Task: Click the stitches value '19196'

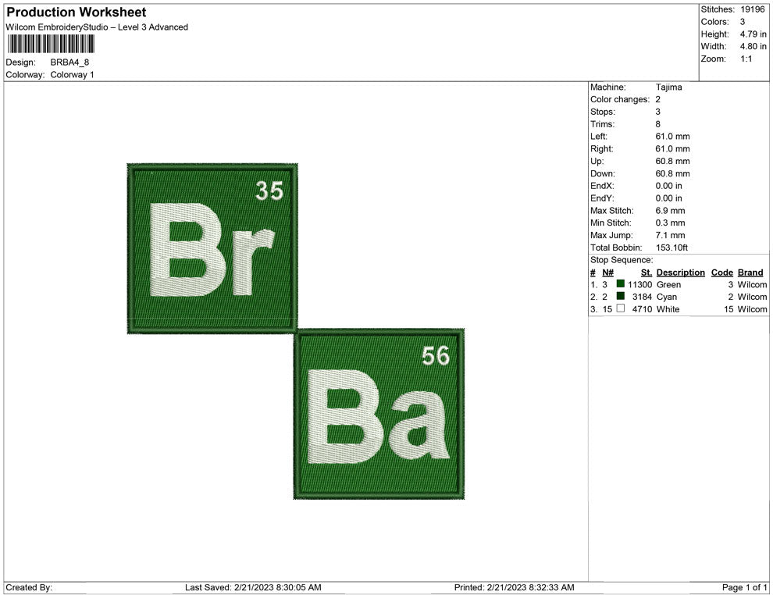Action: (752, 9)
